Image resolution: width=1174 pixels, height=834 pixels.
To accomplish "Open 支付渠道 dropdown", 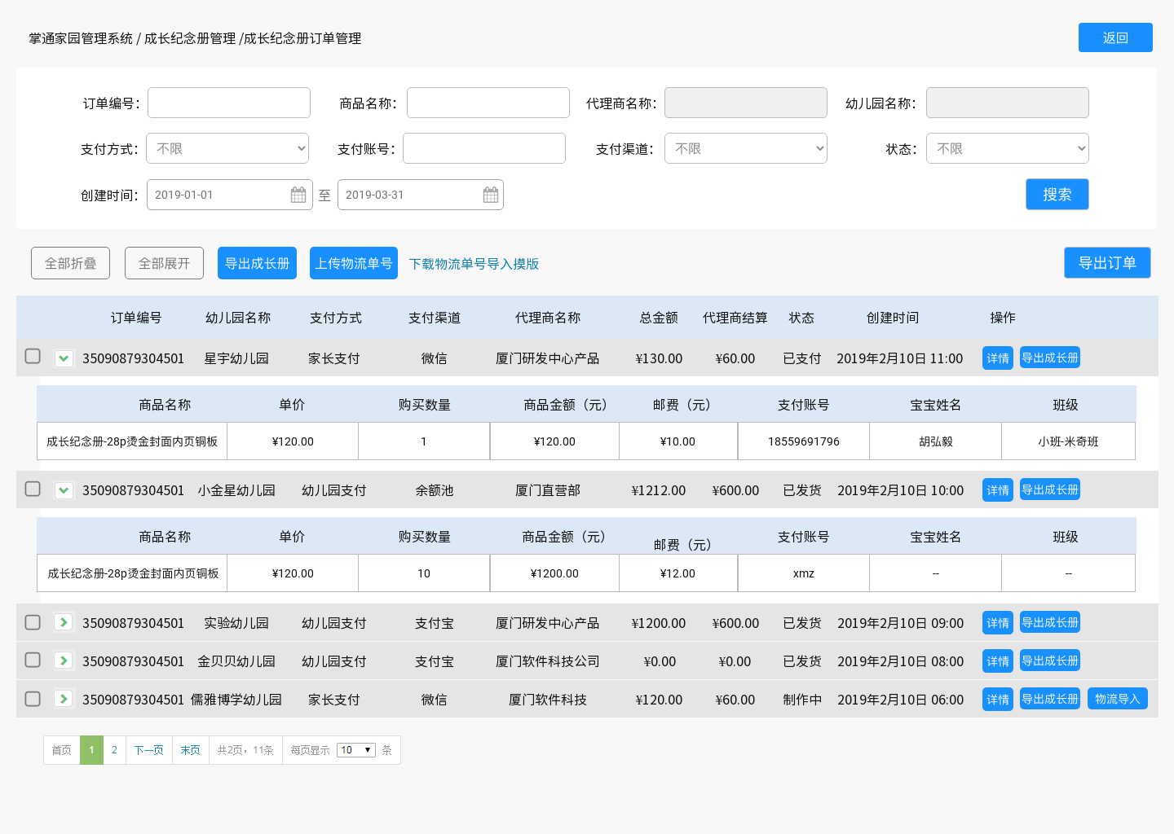I will point(746,148).
